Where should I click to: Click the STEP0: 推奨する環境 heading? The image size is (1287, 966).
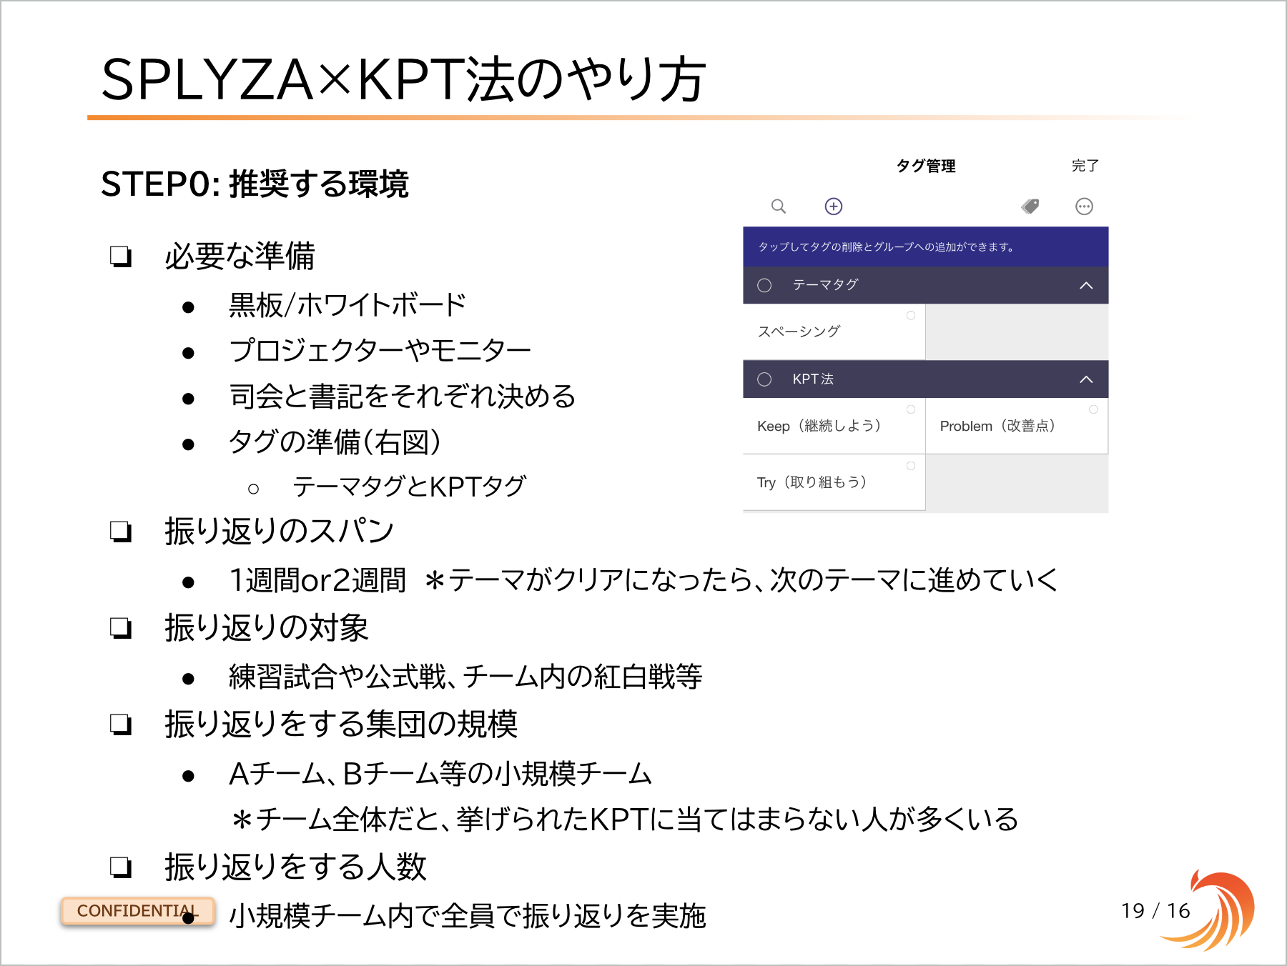[255, 184]
